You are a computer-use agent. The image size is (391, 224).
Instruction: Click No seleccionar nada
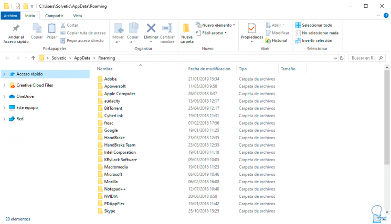click(x=316, y=33)
